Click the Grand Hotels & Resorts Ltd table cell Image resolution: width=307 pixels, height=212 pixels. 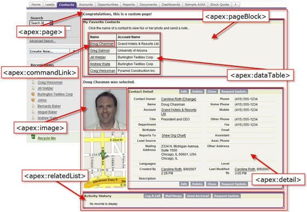point(138,44)
